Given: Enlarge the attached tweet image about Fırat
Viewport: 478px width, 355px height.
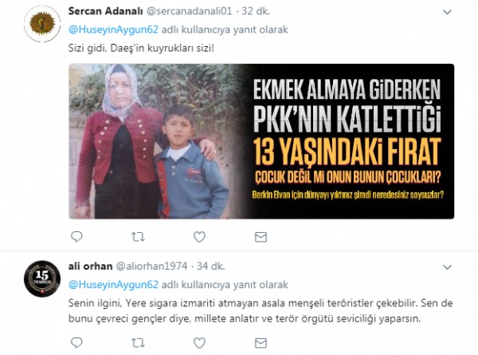Looking at the screenshot, I should 261,141.
